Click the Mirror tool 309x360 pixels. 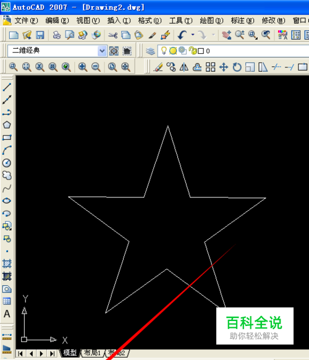[x=184, y=67]
